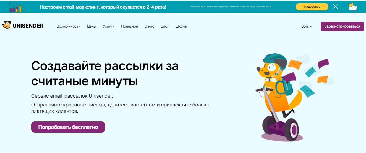
Task: Close the promo banner with X
Action: point(336,7)
